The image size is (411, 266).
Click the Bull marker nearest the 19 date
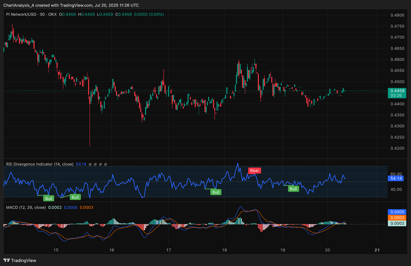point(293,189)
